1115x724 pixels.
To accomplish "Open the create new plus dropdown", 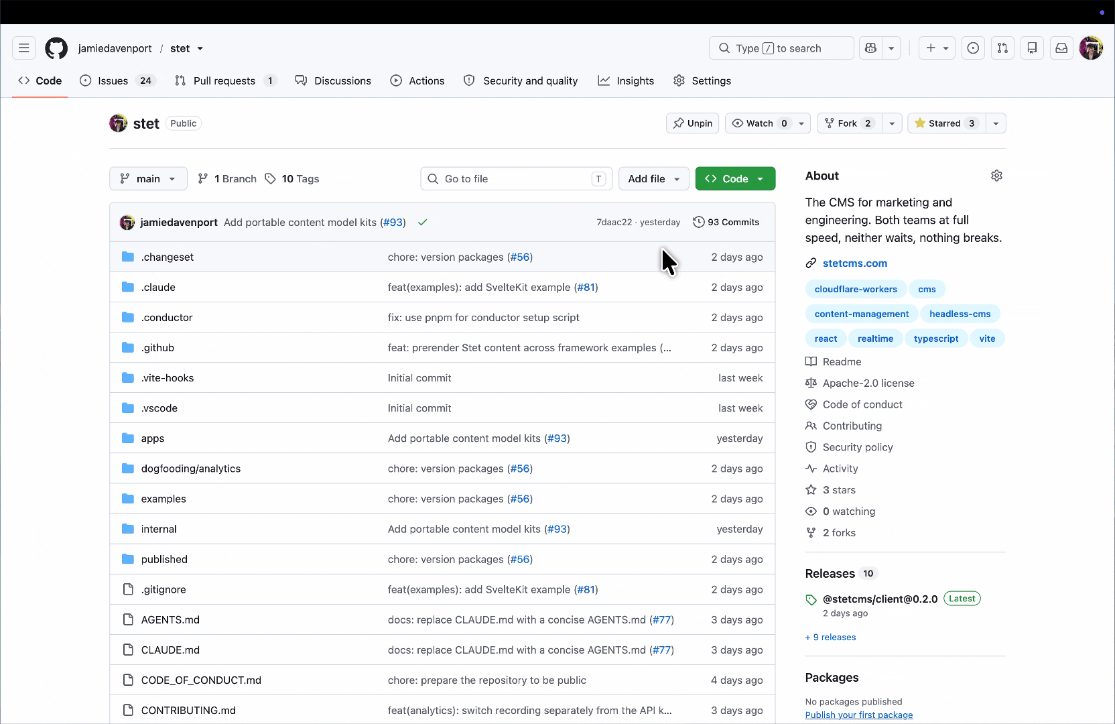I will [x=937, y=48].
